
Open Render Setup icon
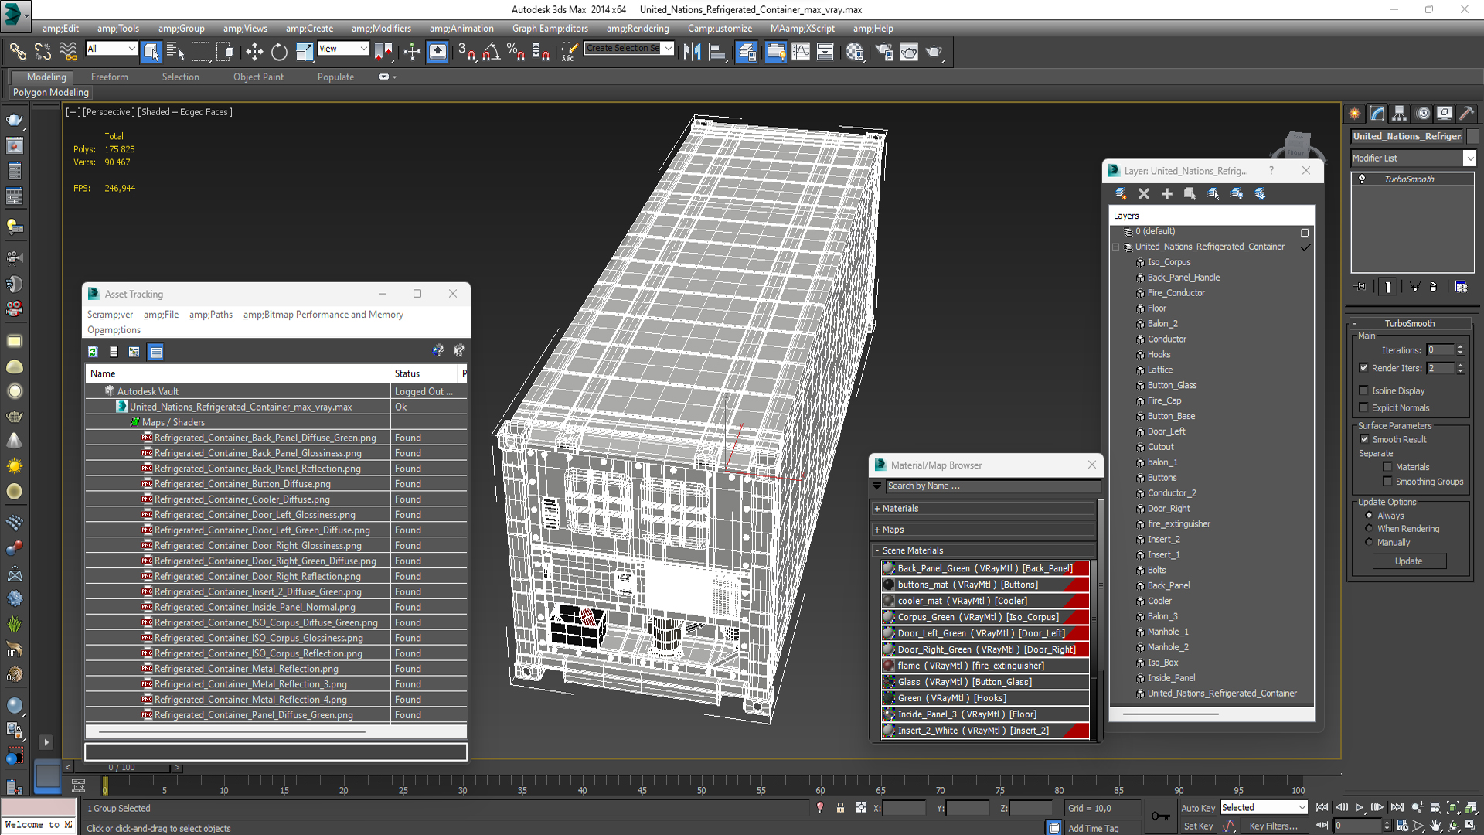click(884, 52)
